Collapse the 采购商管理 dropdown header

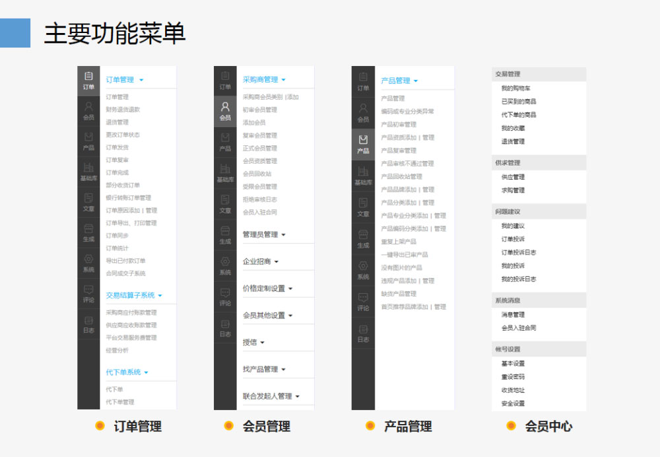(x=265, y=80)
